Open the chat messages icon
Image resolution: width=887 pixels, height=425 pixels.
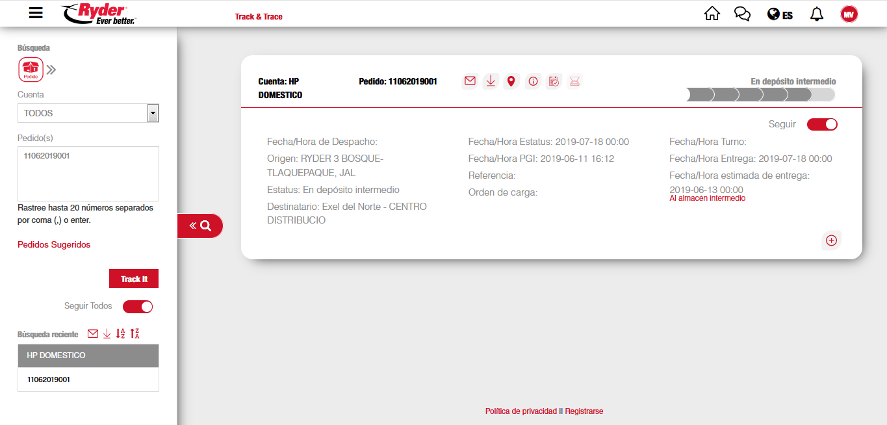[x=742, y=14]
